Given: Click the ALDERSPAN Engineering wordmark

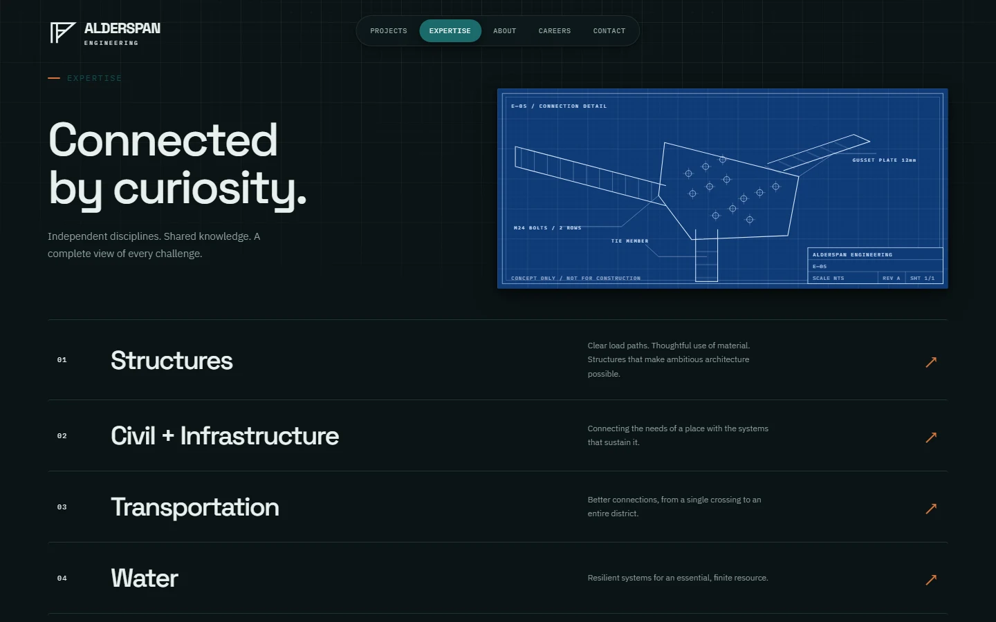Looking at the screenshot, I should (x=122, y=33).
